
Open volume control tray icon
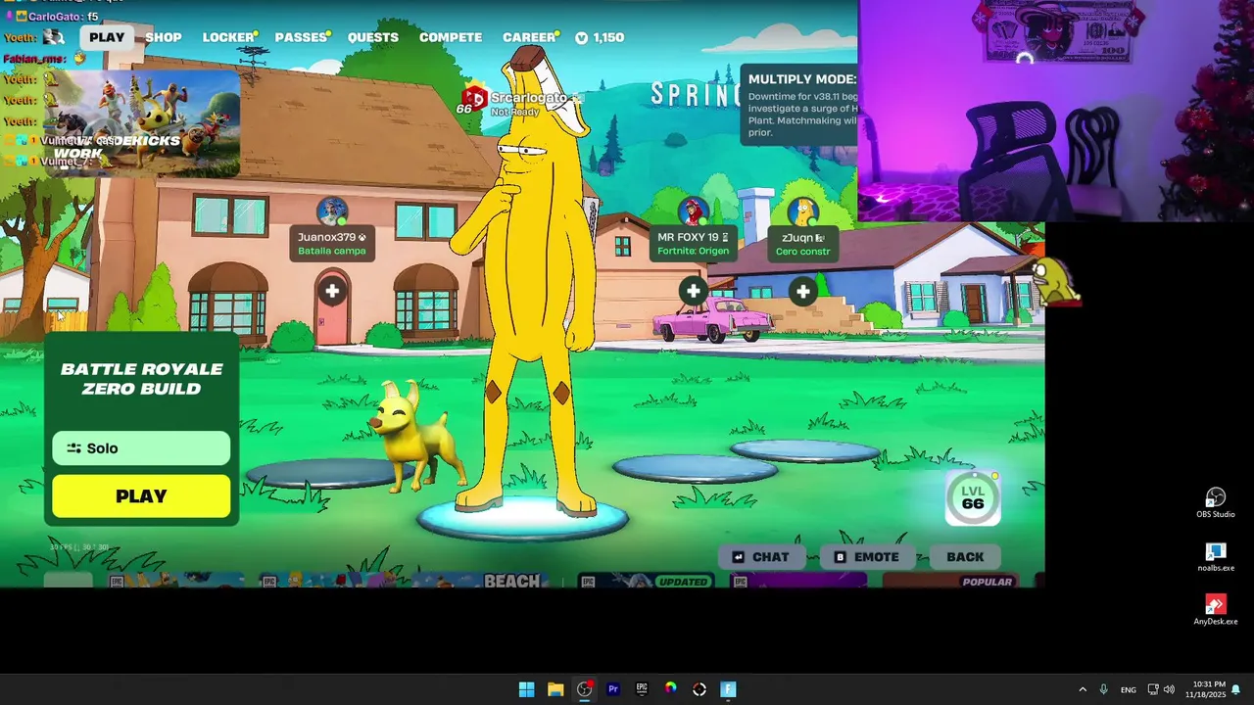coord(1169,689)
